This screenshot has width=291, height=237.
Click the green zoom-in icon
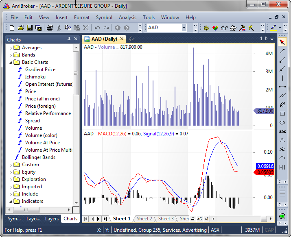(282, 216)
